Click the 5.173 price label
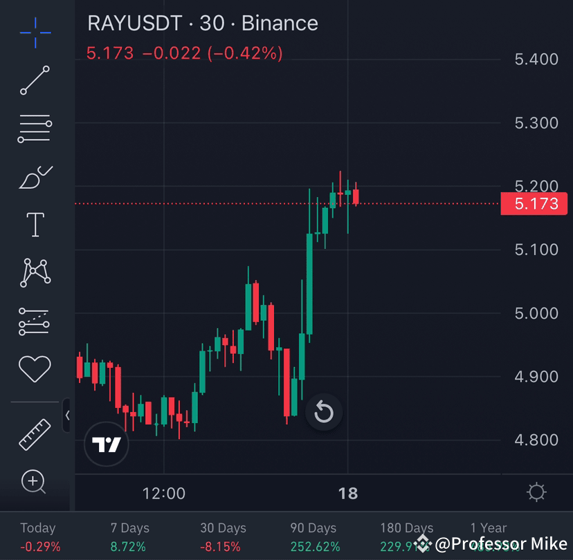 pyautogui.click(x=534, y=203)
